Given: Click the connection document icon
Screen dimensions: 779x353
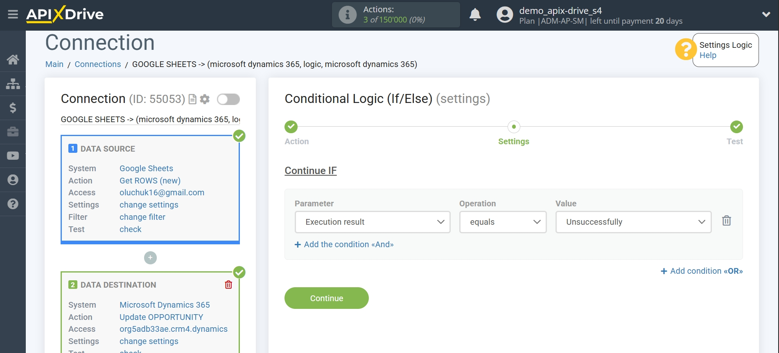Looking at the screenshot, I should tap(192, 99).
